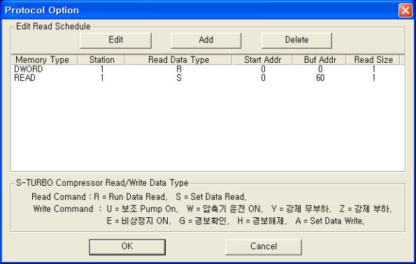416x264 pixels.
Task: Click the Protocol Option title bar
Action: point(199,10)
